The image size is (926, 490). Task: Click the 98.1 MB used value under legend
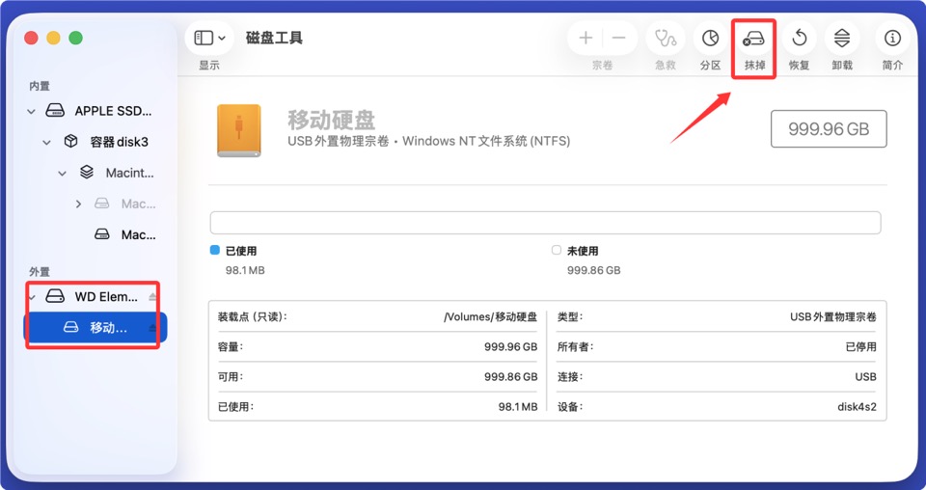[245, 270]
